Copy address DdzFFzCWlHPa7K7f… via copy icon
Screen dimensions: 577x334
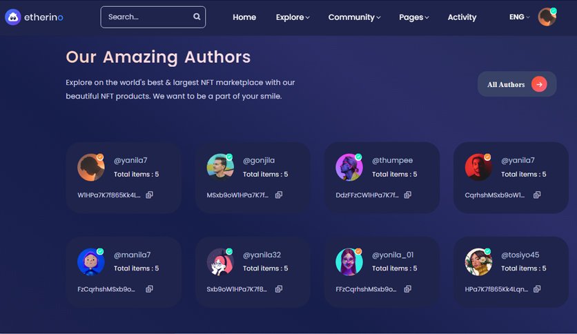tap(408, 195)
